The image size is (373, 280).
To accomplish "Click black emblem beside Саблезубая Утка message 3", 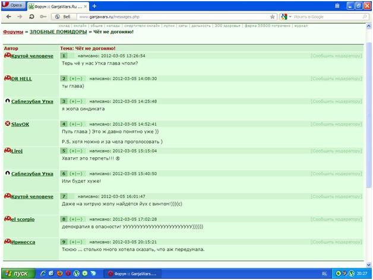I will point(8,101).
